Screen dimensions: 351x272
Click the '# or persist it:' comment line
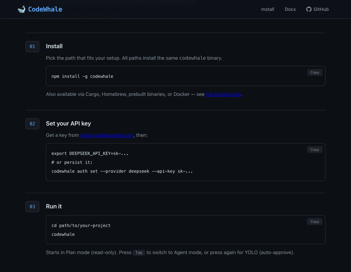[x=72, y=162]
